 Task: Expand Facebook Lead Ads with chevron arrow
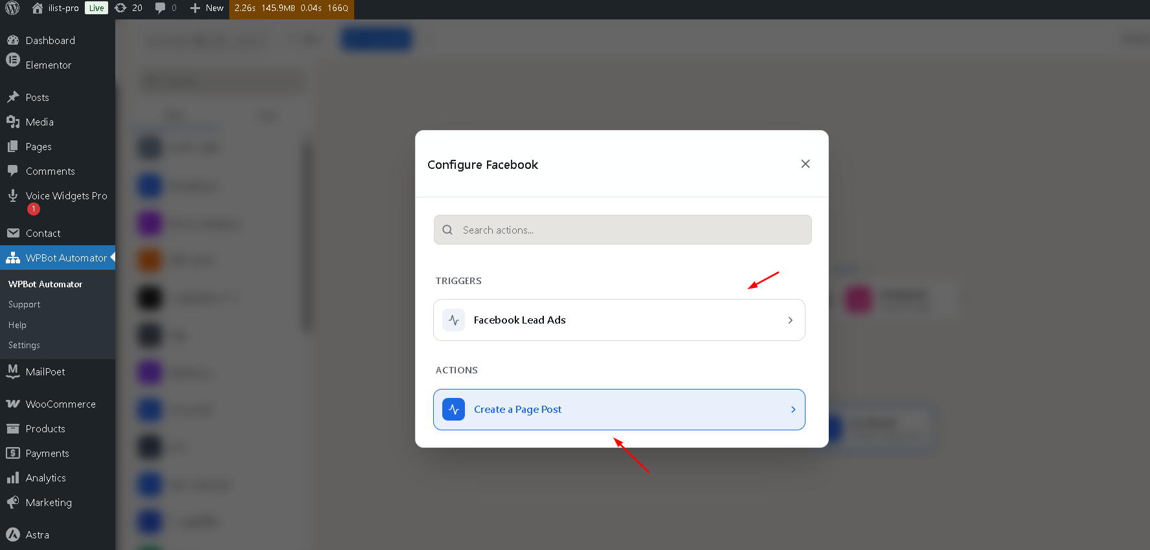coord(790,320)
